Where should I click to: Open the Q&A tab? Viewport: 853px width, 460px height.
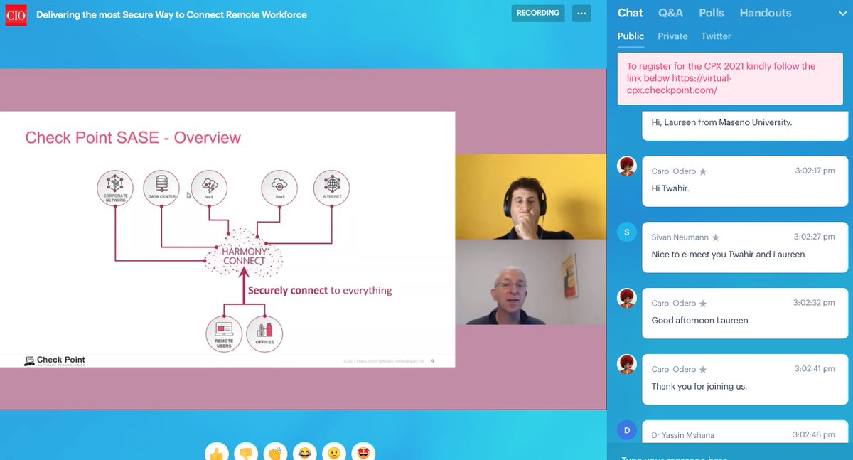pyautogui.click(x=670, y=13)
